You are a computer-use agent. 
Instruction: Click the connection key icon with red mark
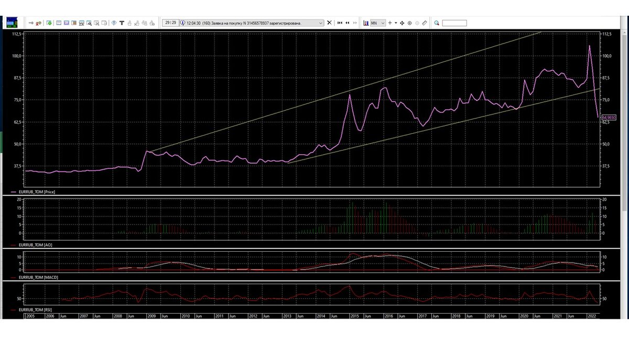tap(39, 23)
